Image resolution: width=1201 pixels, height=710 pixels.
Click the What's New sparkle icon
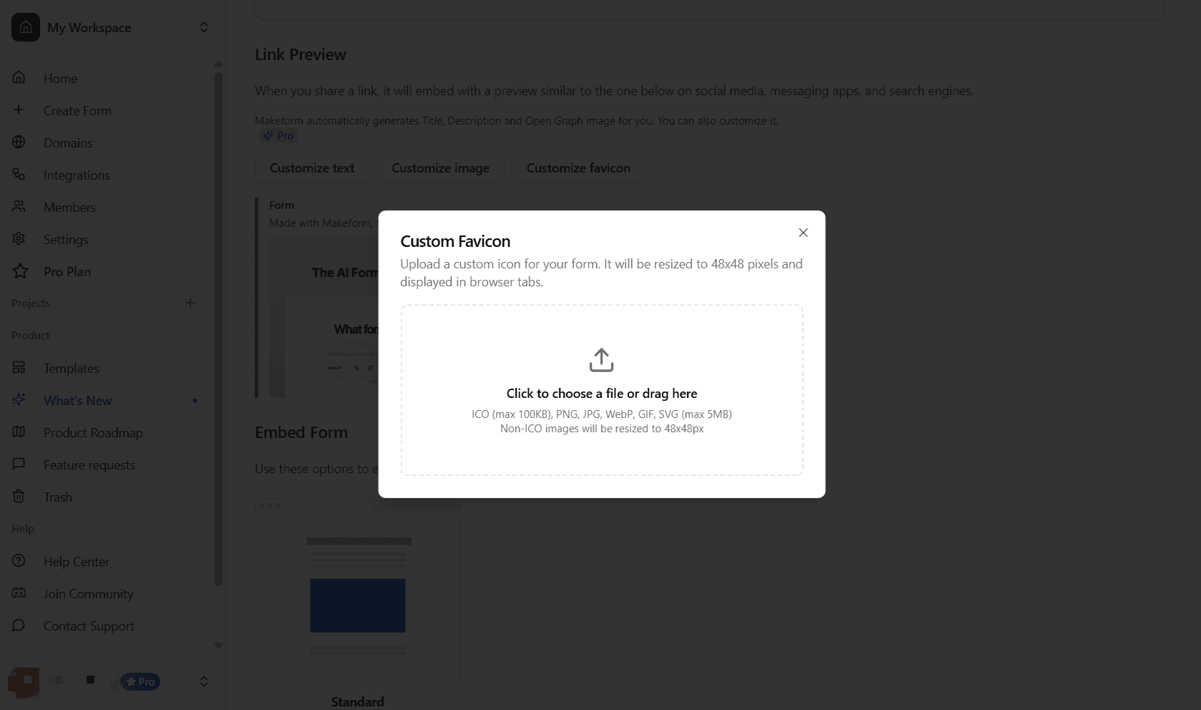point(19,400)
